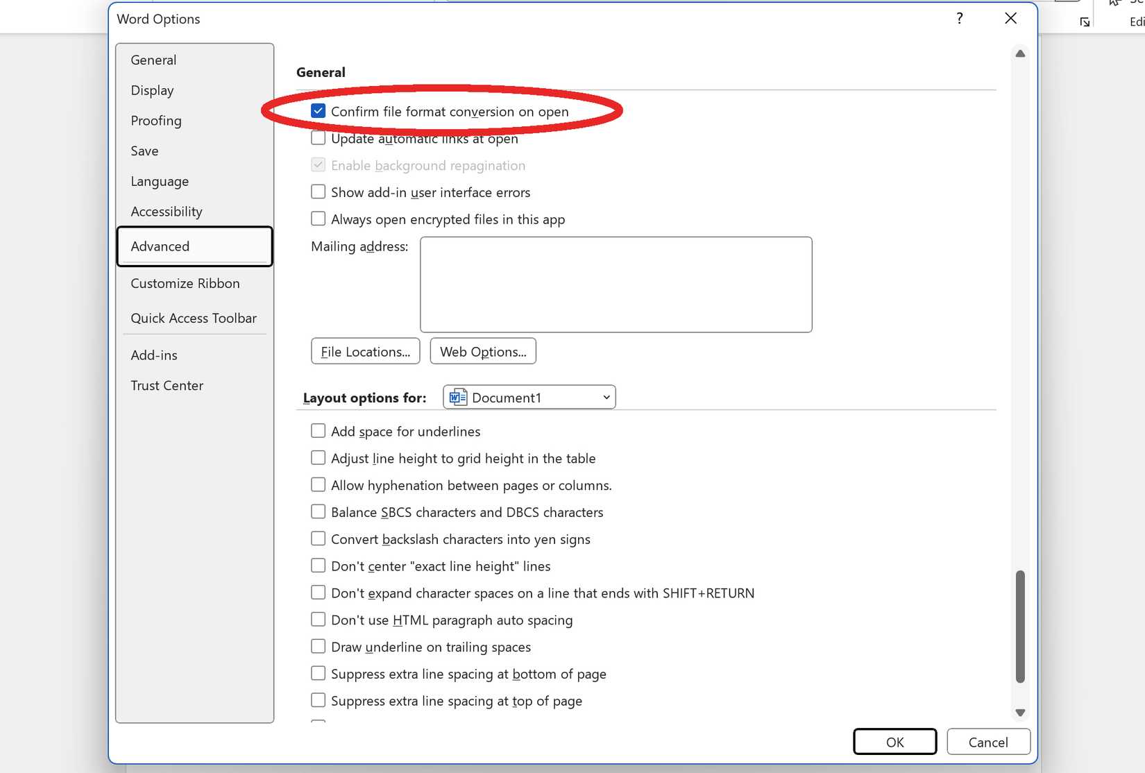Click inside the Mailing address field
The height and width of the screenshot is (773, 1145).
click(615, 284)
